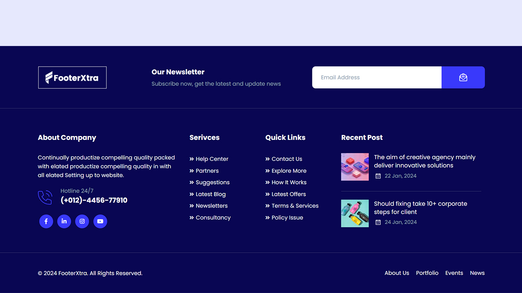522x293 pixels.
Task: Open the YouTube channel icon
Action: coord(100,221)
